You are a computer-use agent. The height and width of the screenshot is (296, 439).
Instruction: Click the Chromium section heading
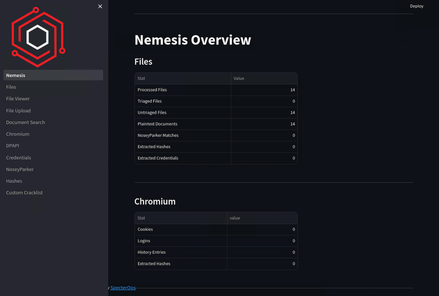coord(155,201)
